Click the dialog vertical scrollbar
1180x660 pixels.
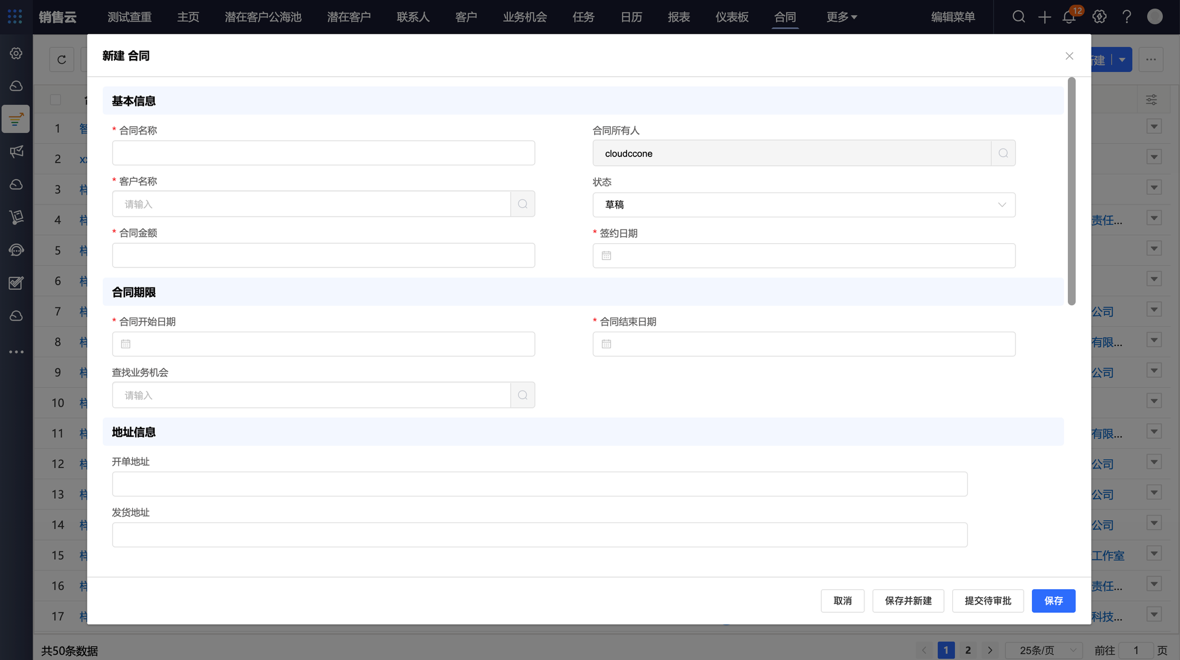[1071, 191]
